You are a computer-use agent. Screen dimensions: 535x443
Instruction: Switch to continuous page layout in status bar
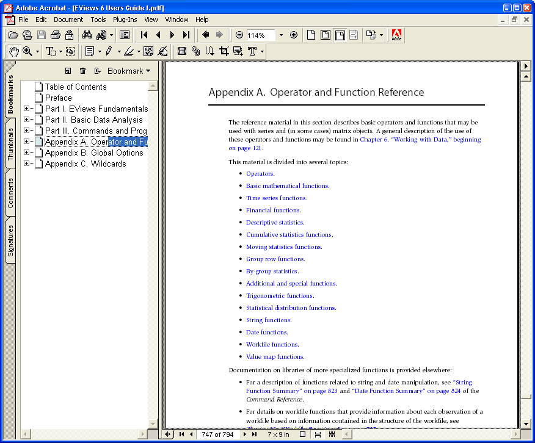click(x=318, y=434)
